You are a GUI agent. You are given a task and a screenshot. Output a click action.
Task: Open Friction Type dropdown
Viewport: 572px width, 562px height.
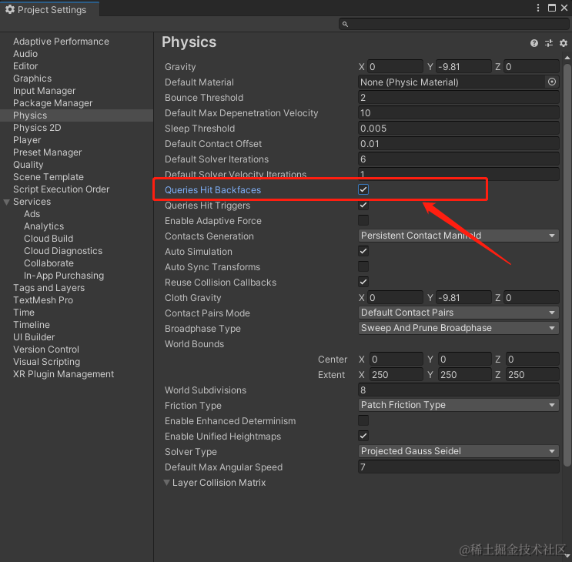459,405
